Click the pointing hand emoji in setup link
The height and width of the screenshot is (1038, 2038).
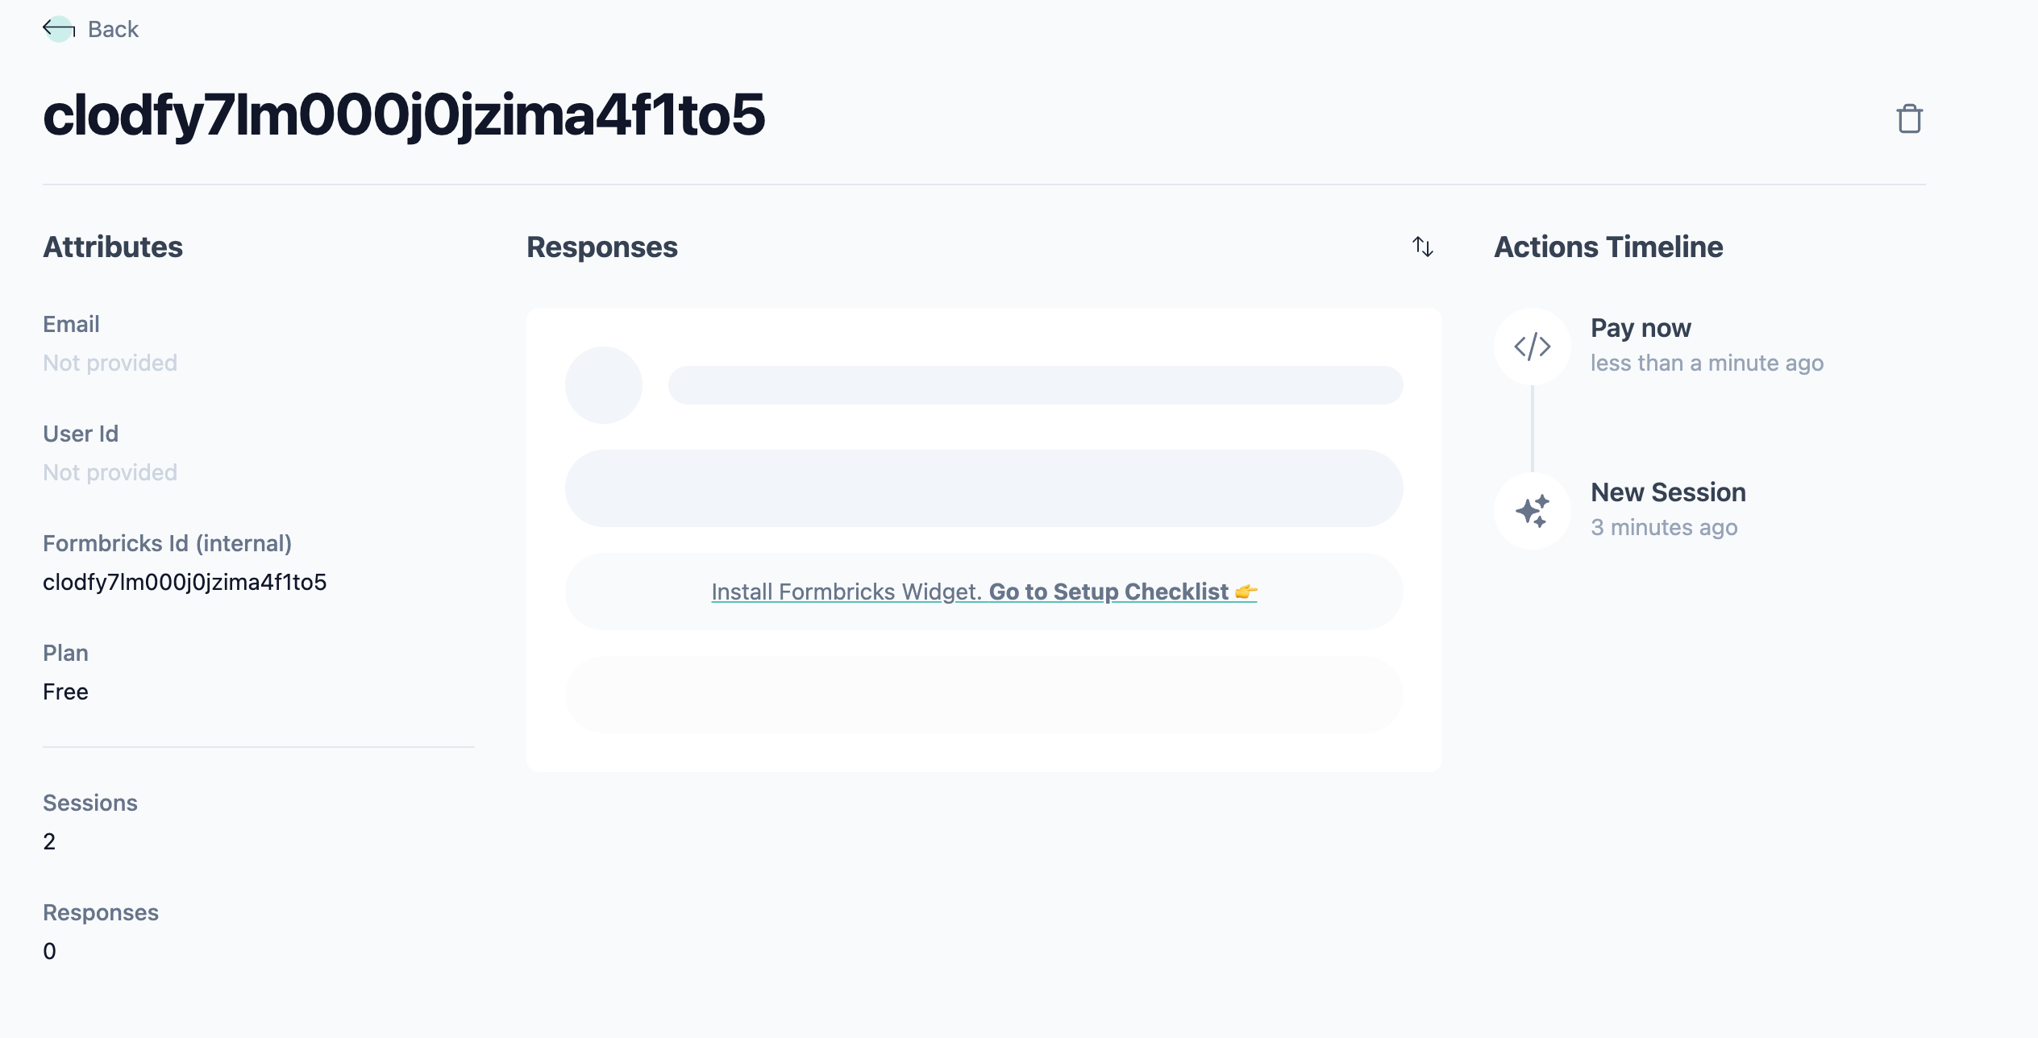(1246, 592)
